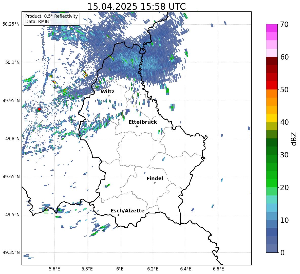300x274 pixels.
Task: Click the colorbar value 40
Action: 284,122
